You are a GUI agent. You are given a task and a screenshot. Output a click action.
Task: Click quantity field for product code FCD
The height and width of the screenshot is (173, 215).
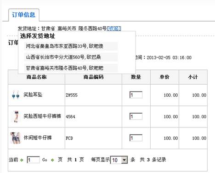(x=136, y=138)
